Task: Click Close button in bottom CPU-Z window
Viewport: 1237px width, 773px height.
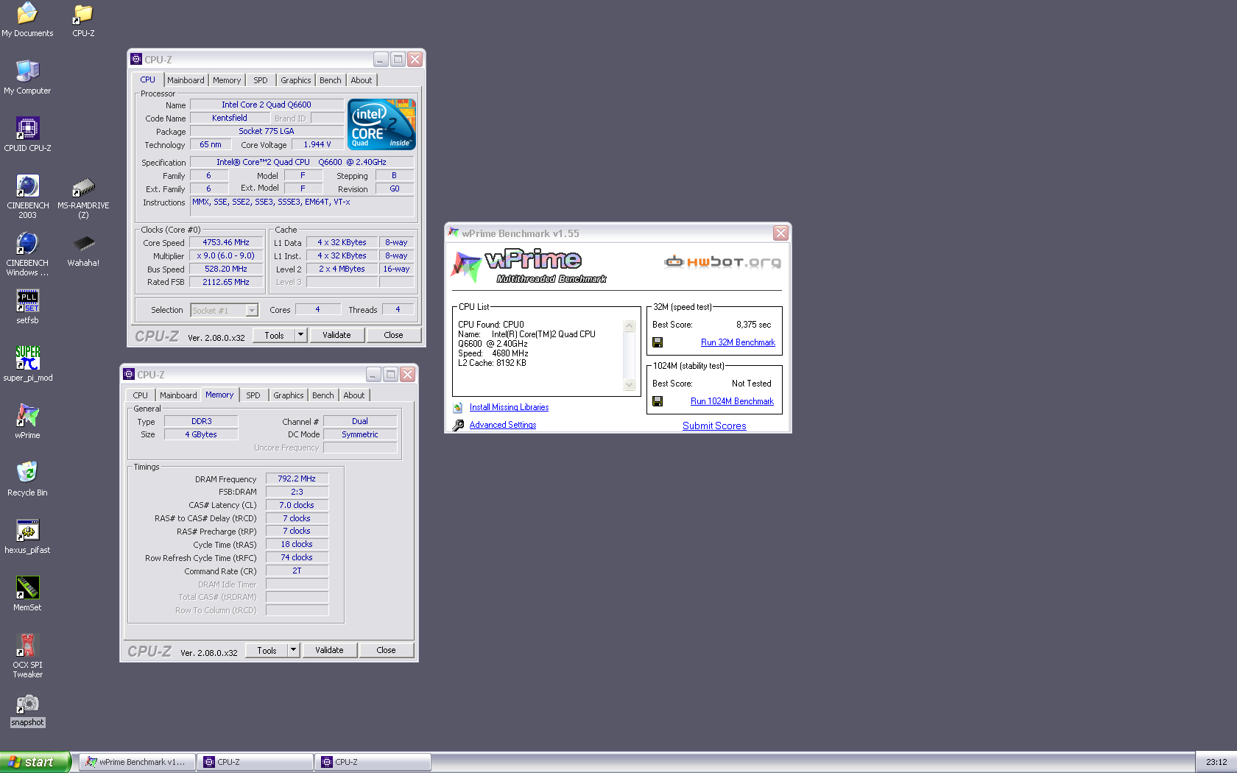Action: pos(386,650)
